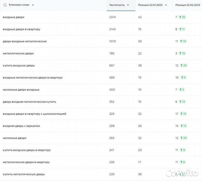The width and height of the screenshot is (202, 181).
Task: Click sort arrow beside Позиция 22.01.2023
Action: point(166,5)
